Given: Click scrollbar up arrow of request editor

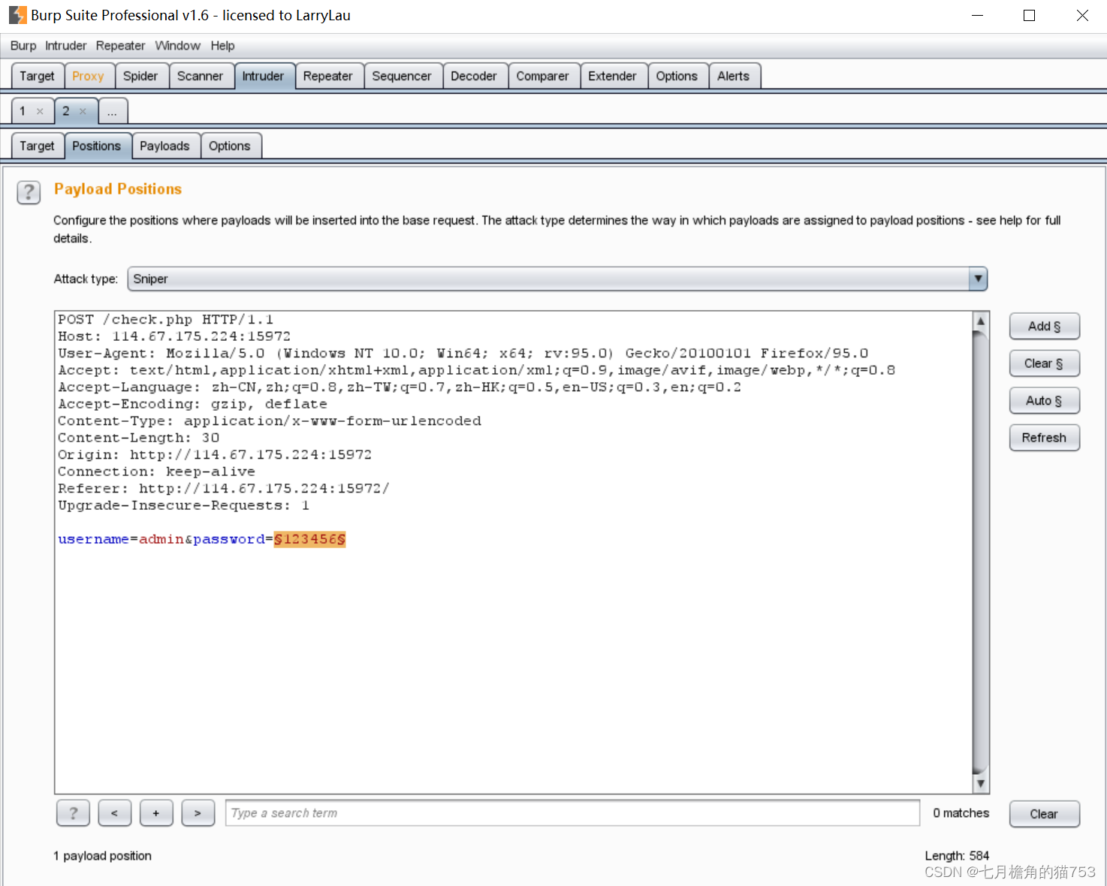Looking at the screenshot, I should 980,321.
